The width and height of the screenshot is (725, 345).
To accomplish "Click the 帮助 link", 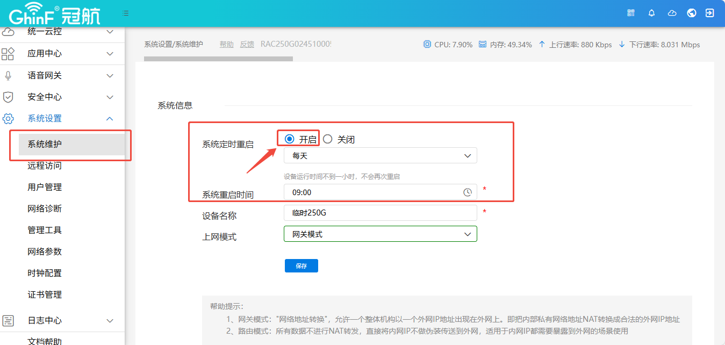I will tap(226, 45).
